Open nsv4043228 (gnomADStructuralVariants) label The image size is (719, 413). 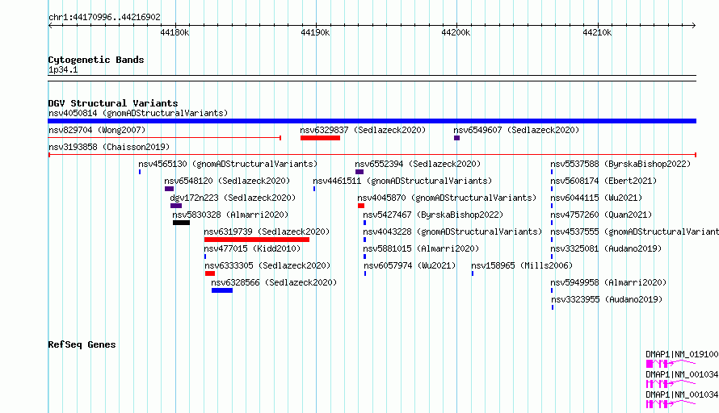click(452, 232)
